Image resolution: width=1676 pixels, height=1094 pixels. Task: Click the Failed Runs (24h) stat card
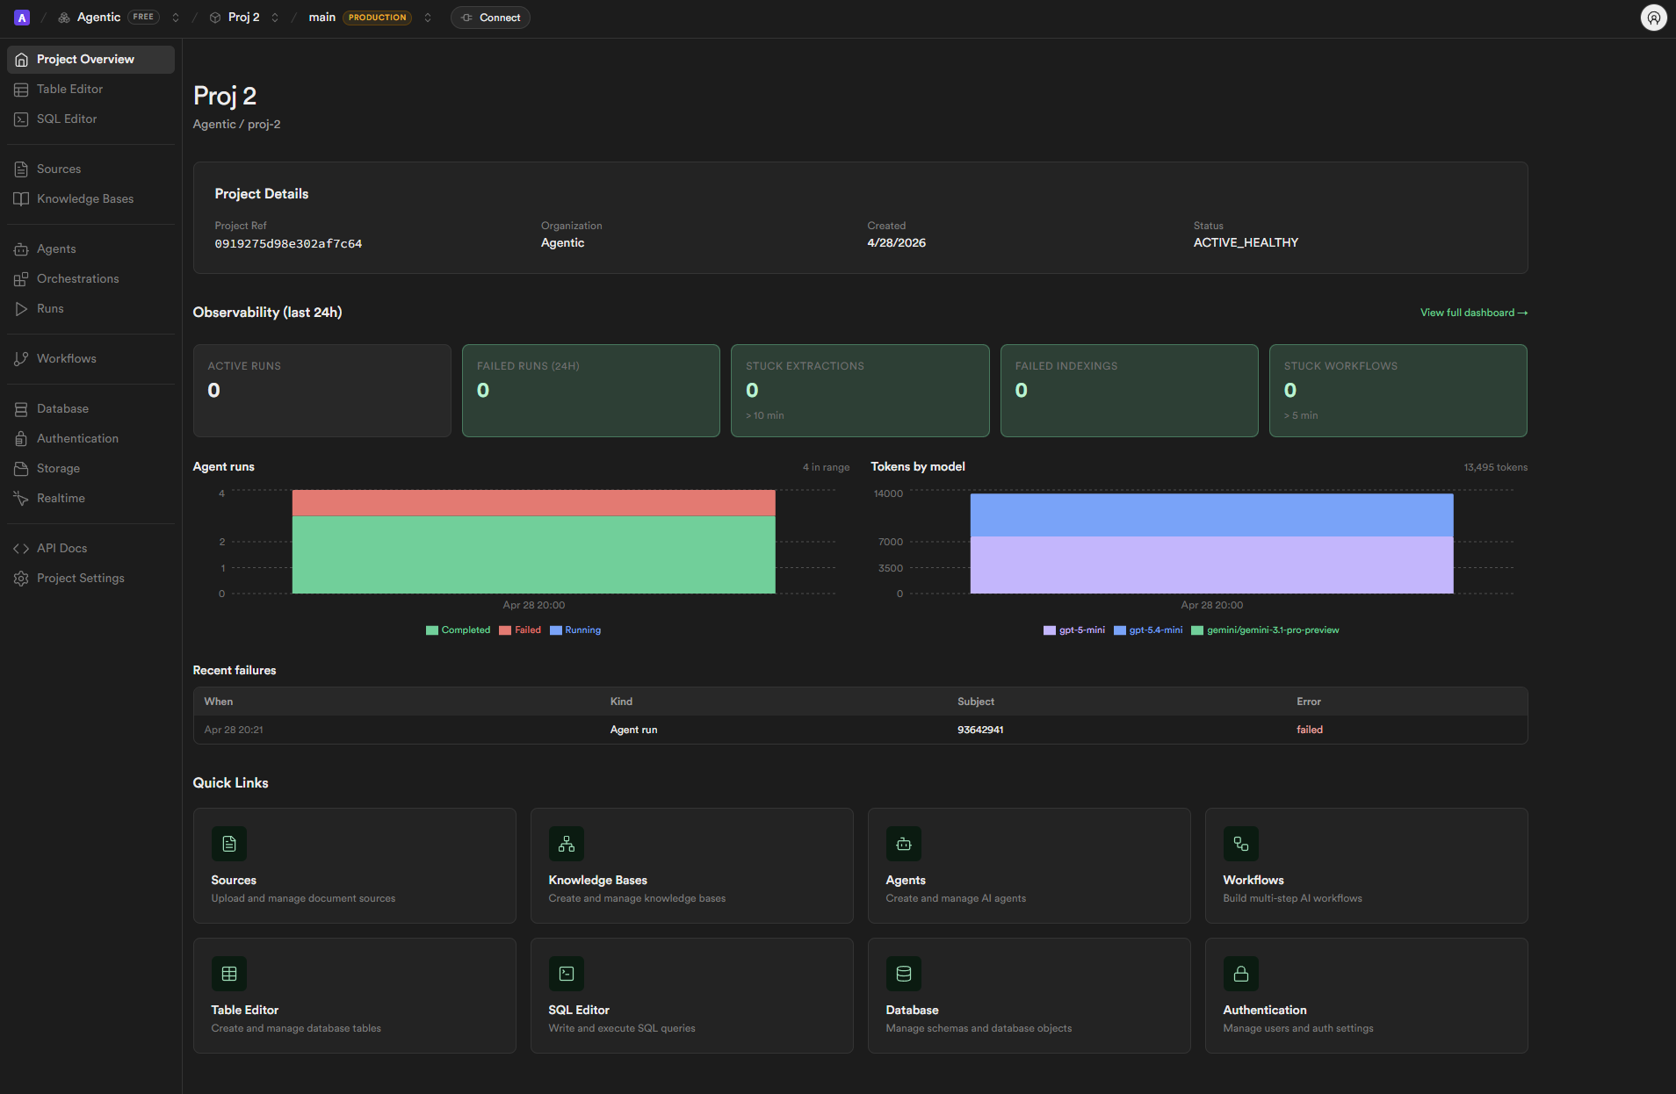click(591, 391)
